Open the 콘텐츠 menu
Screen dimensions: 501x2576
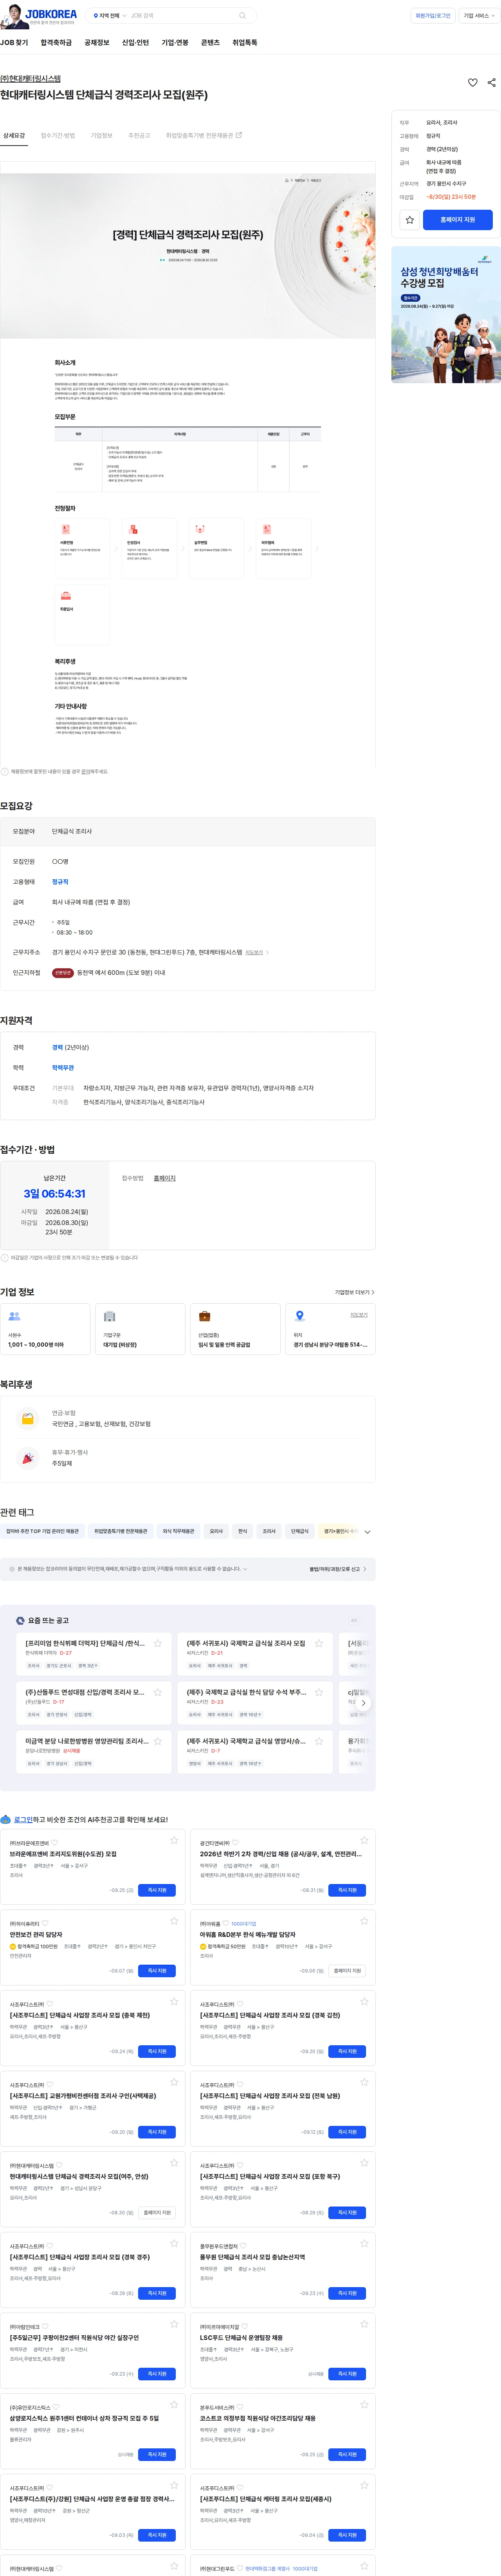tap(210, 43)
